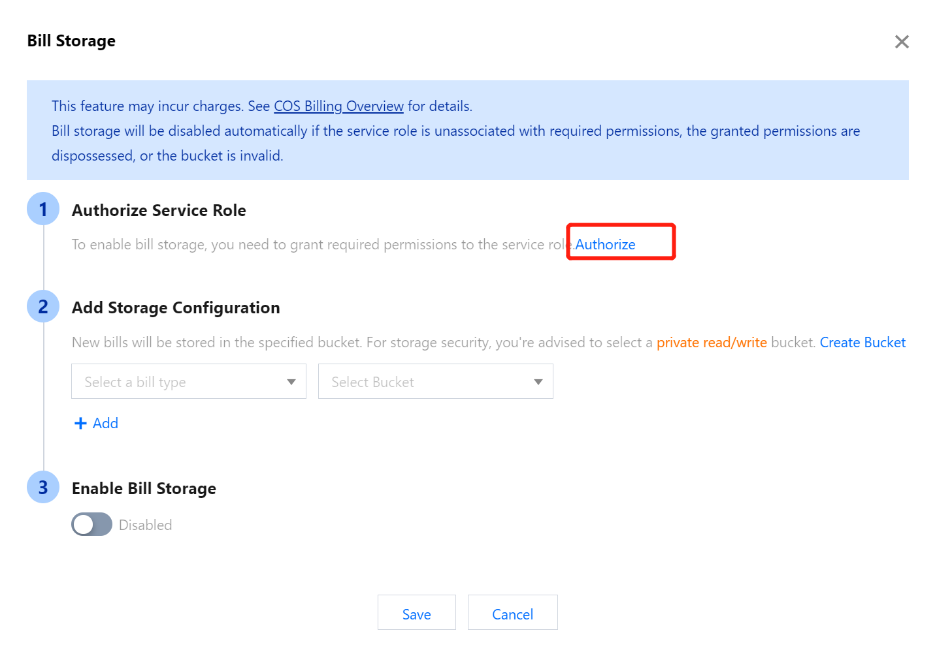The height and width of the screenshot is (656, 935).
Task: Click the bill type dropdown arrow
Action: pyautogui.click(x=291, y=382)
